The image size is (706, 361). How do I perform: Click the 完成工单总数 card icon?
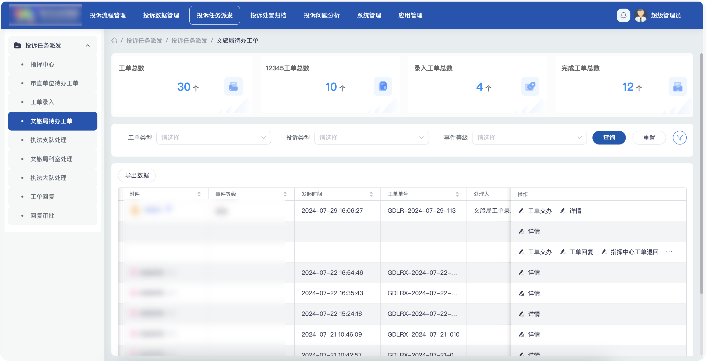(x=677, y=86)
